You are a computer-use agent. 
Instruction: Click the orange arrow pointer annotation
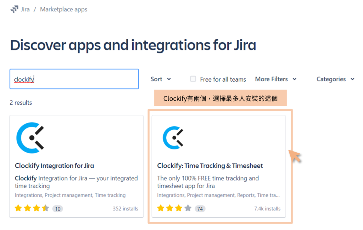point(295,156)
